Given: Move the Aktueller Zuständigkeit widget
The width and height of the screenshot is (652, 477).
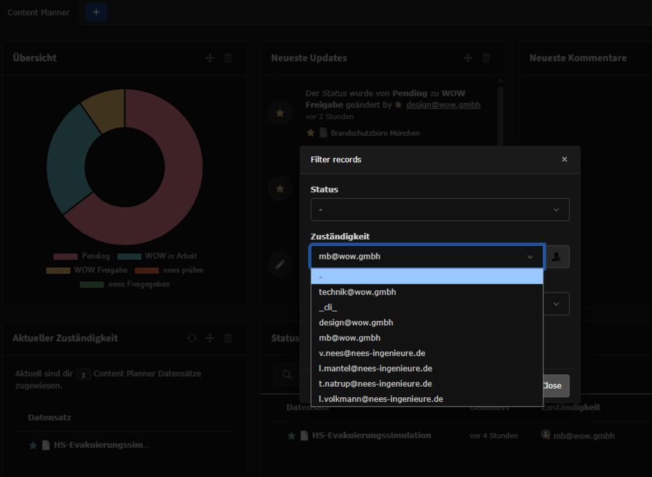Looking at the screenshot, I should click(x=209, y=339).
